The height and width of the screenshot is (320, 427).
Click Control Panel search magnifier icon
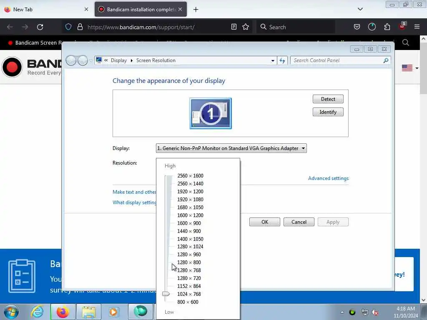[x=386, y=60]
